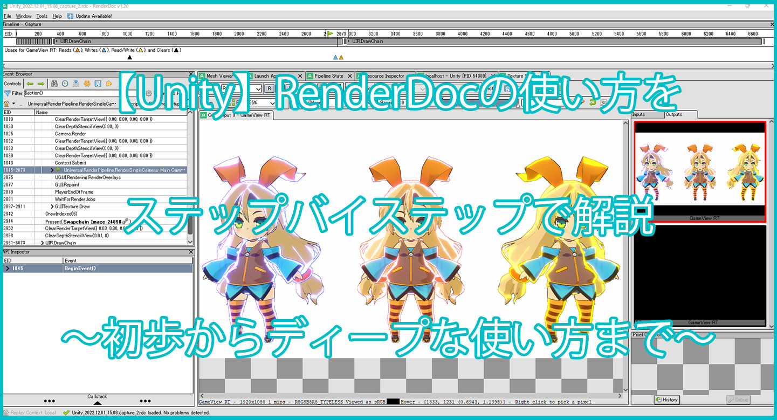This screenshot has height=420, width=777.
Task: Expand the first UIR.DrawChain timeline section
Action: point(57,41)
